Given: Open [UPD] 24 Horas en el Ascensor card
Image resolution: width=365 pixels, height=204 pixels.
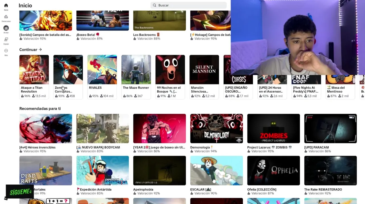Looking at the screenshot, I should 272,87.
